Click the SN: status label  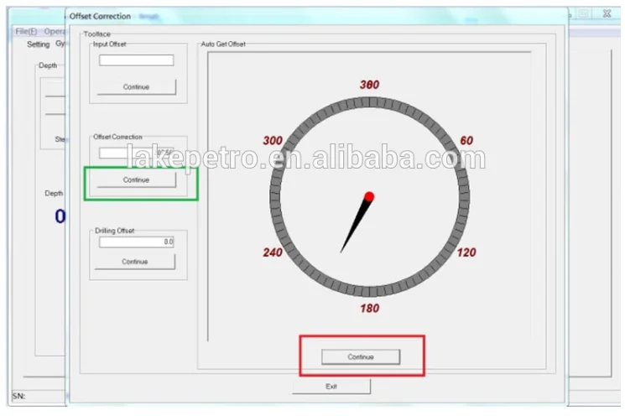click(x=18, y=396)
